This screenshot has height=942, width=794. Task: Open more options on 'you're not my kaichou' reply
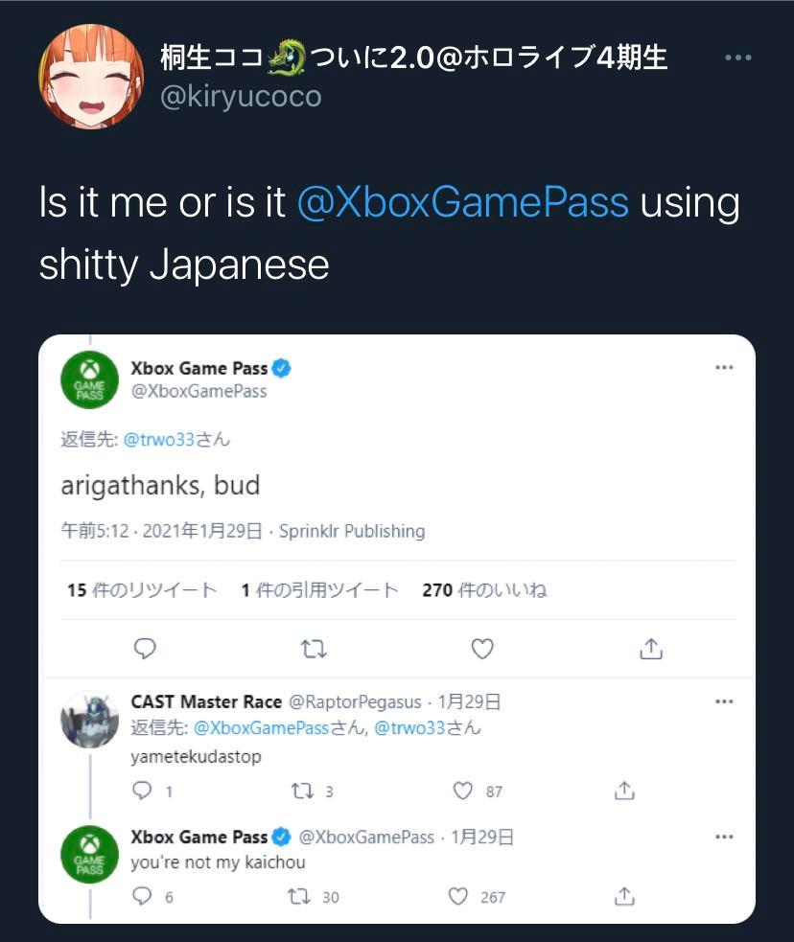tap(725, 837)
